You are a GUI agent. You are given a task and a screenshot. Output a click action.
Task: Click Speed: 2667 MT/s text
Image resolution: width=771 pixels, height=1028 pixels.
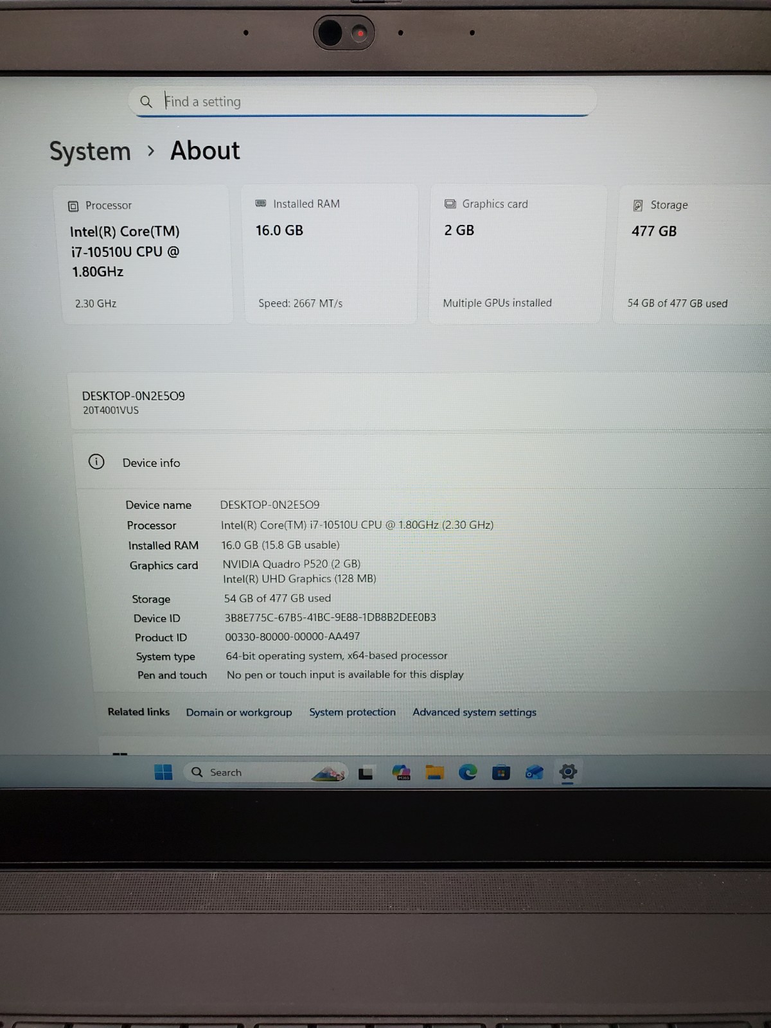[300, 303]
